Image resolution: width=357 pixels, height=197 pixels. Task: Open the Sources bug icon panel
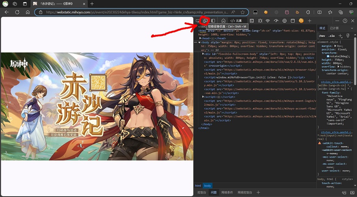coord(260,20)
